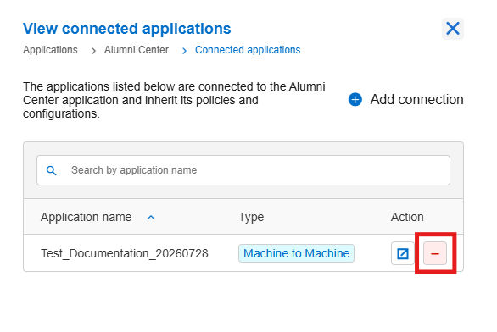Click the Machine to Machine type badge
Screen dimensions: 497x332
pos(296,253)
